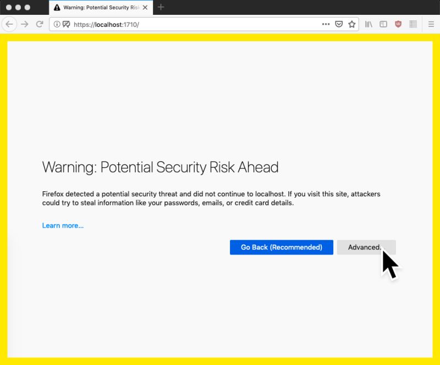Click Go Back (Recommended) button
Viewport: 440px width, 365px height.
282,247
